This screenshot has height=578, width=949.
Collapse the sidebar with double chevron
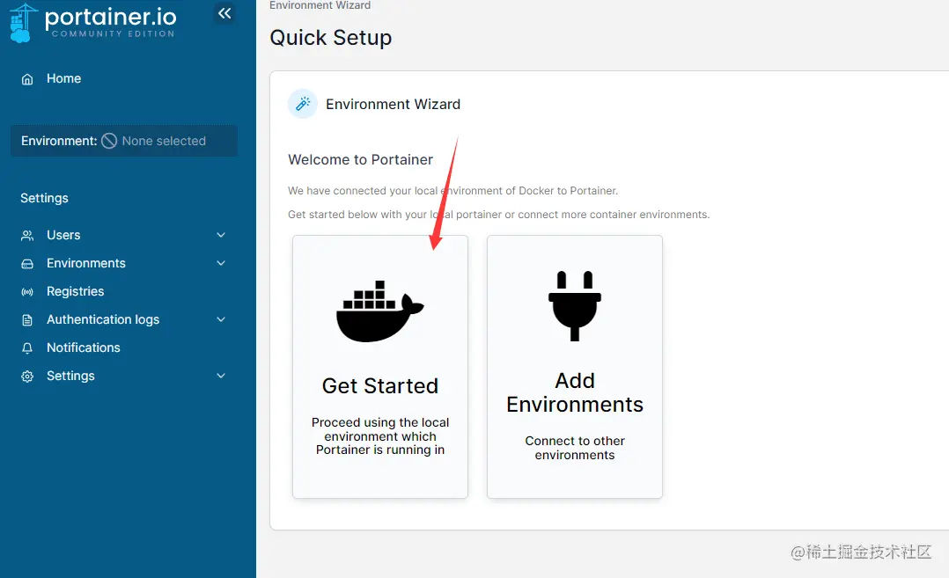pyautogui.click(x=224, y=13)
